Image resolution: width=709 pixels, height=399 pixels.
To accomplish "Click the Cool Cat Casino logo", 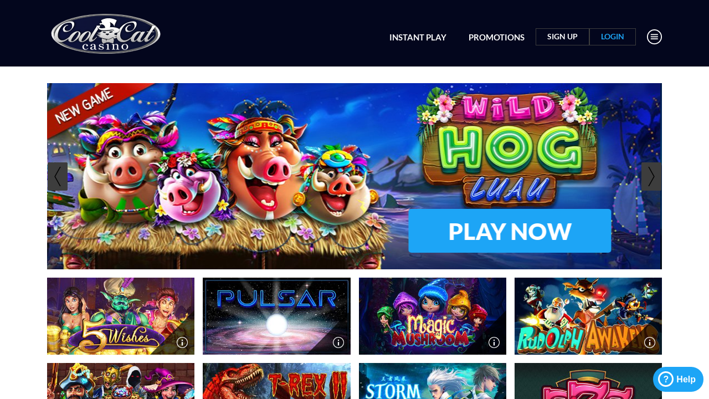I will pyautogui.click(x=106, y=34).
